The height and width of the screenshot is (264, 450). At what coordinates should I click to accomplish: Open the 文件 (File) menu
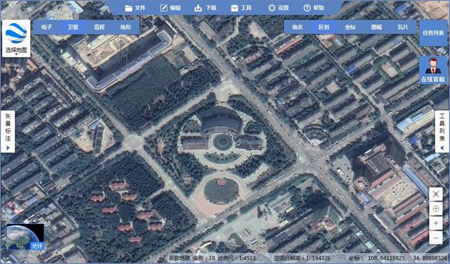click(135, 8)
